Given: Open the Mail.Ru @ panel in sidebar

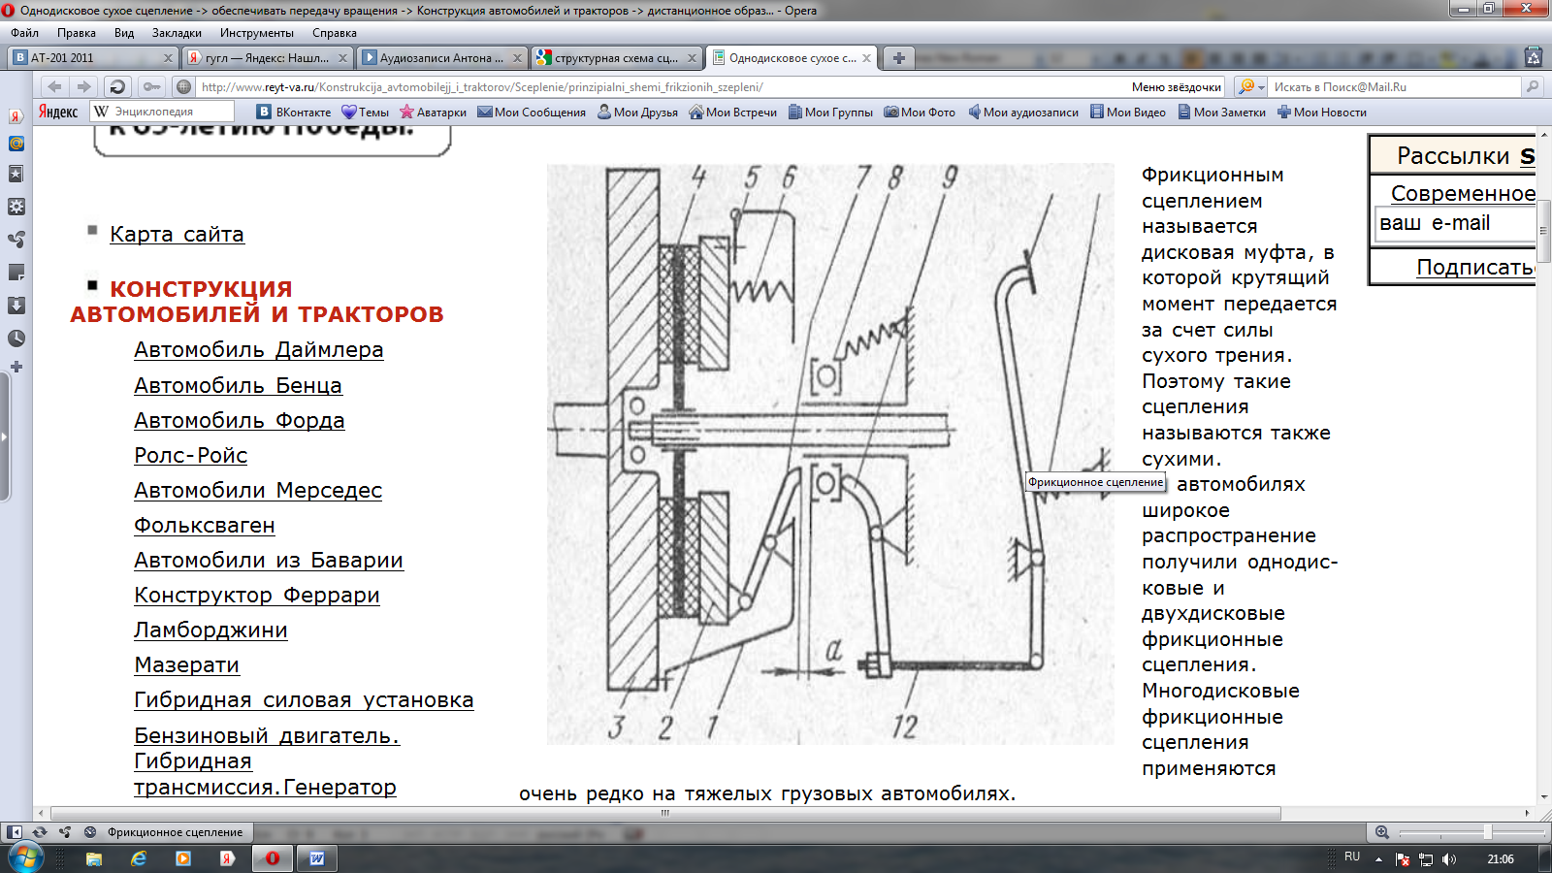Looking at the screenshot, I should [x=16, y=144].
